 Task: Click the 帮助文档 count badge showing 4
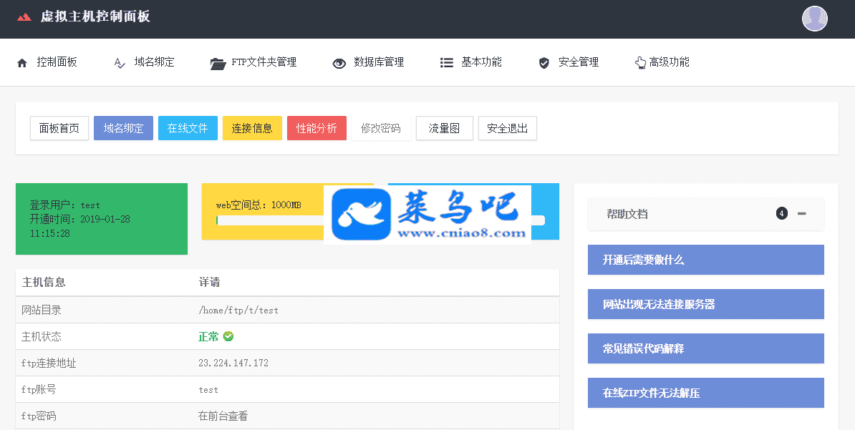click(x=781, y=213)
